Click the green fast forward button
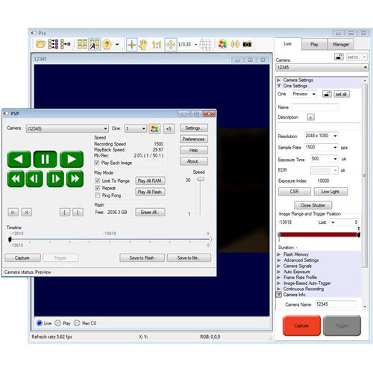 point(75,178)
